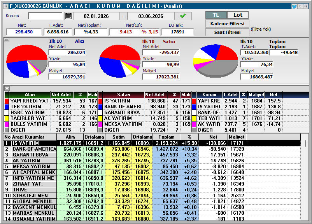Sort by the Alan column header
This screenshot has height=224, width=312.
(30, 95)
